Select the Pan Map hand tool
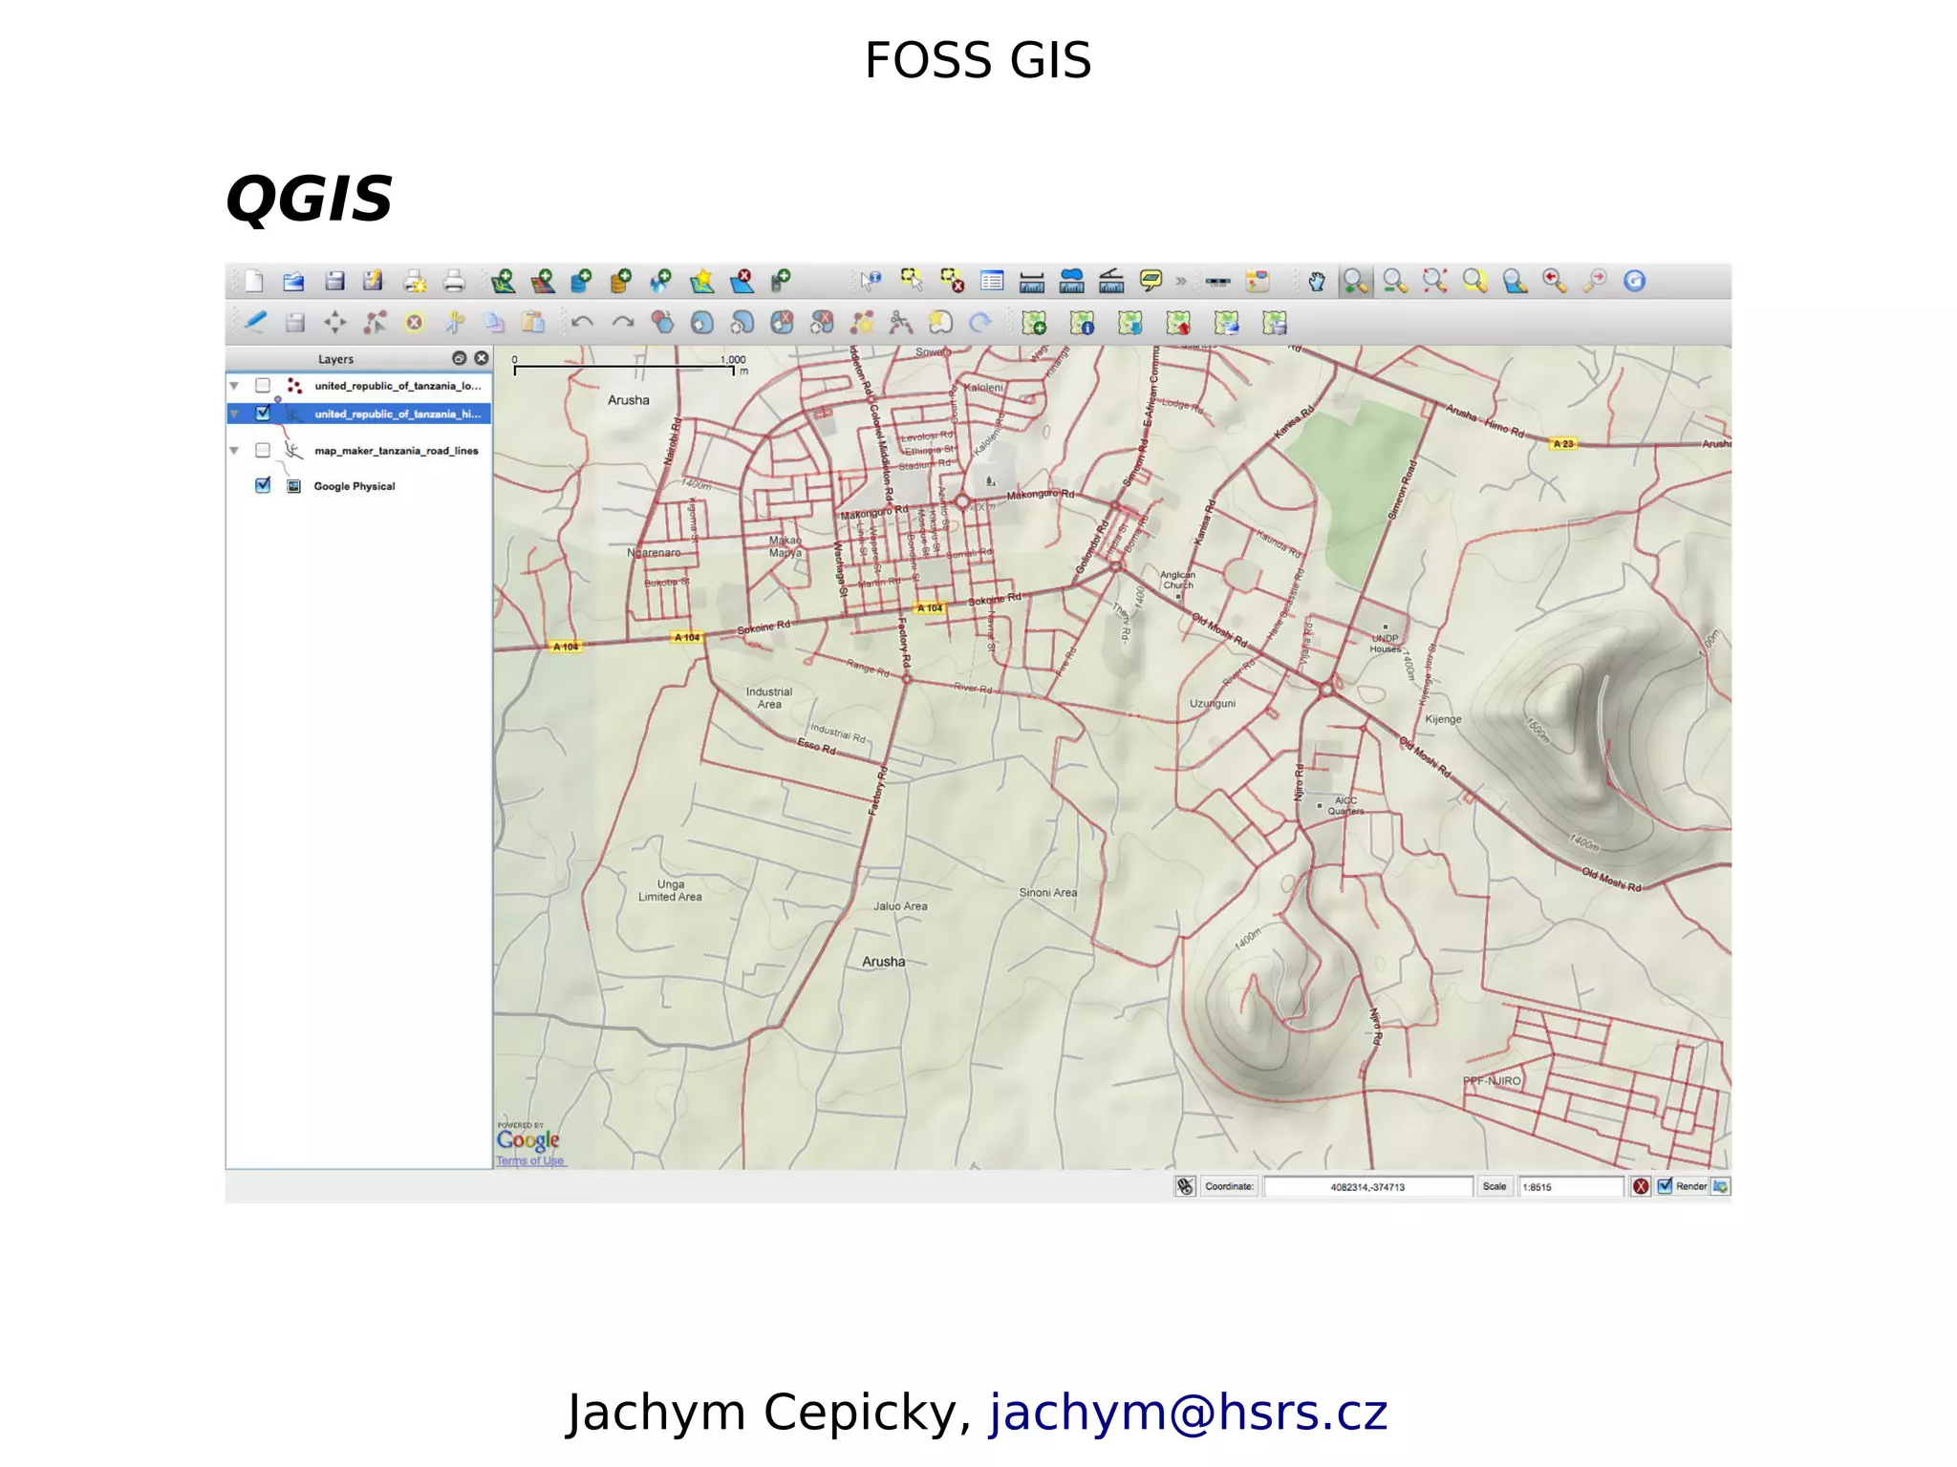Image resolution: width=1957 pixels, height=1467 pixels. (1318, 282)
